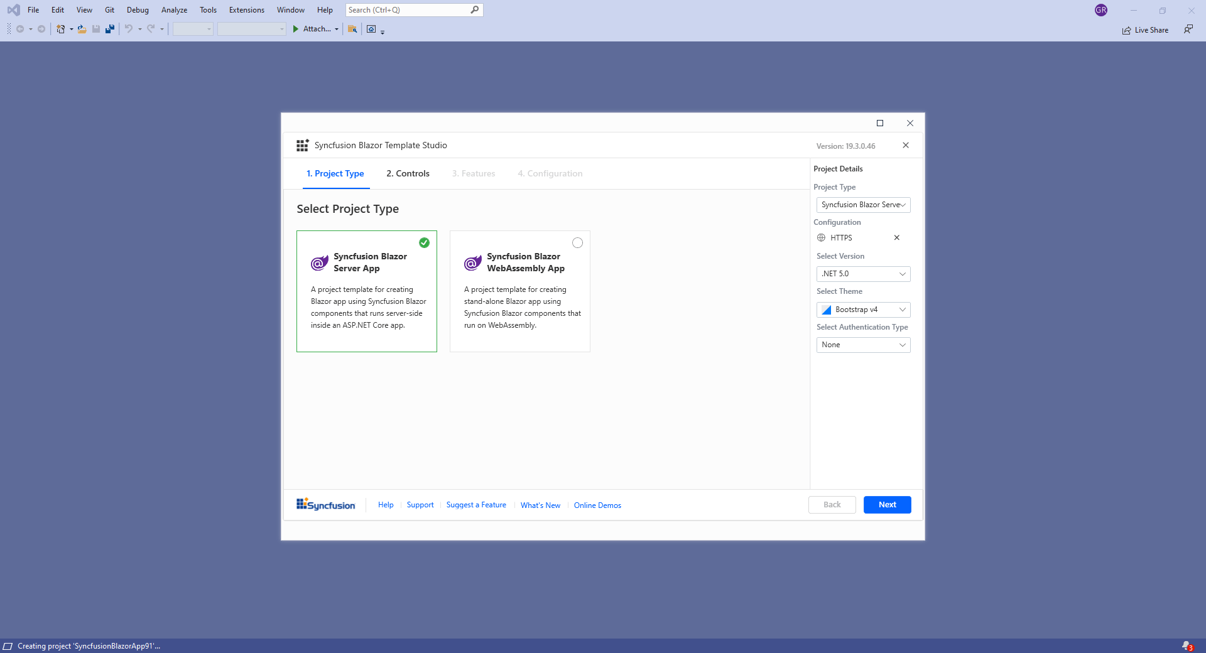The width and height of the screenshot is (1206, 653).
Task: Click the Bootstrap v4 theme swatch
Action: pyautogui.click(x=826, y=310)
